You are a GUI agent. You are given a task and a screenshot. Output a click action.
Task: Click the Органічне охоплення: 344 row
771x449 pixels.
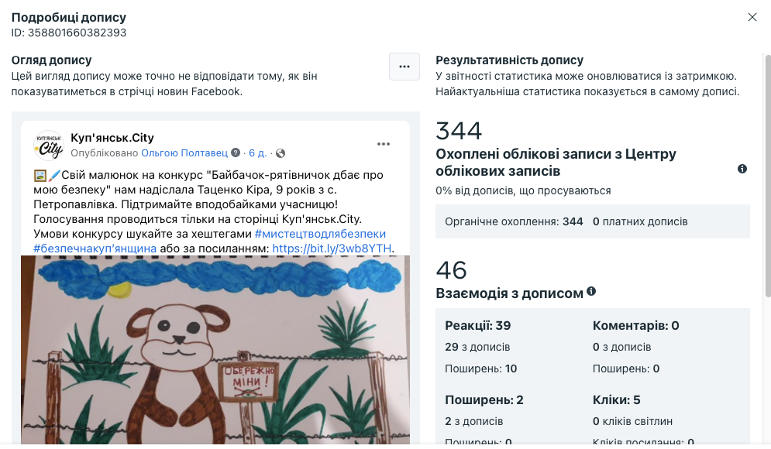(593, 221)
